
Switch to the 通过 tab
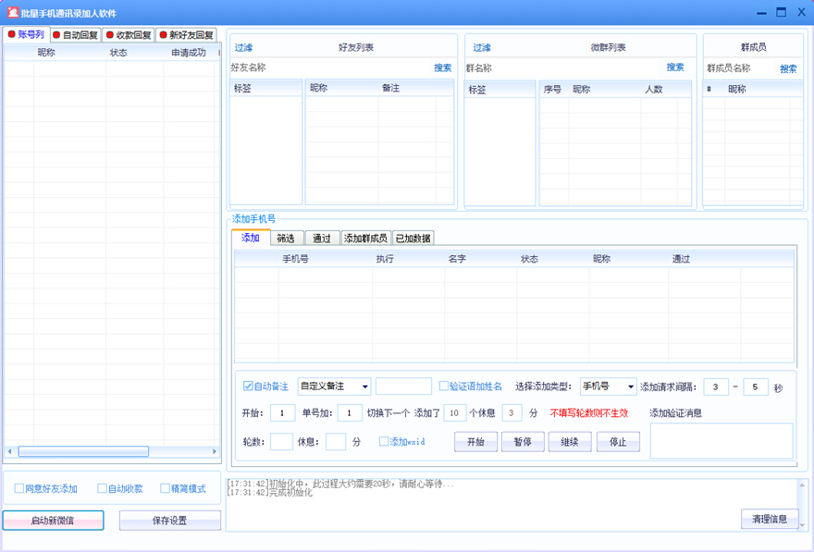[322, 239]
